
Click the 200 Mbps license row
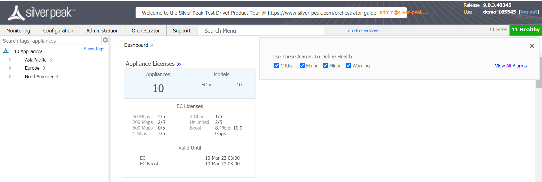point(149,122)
